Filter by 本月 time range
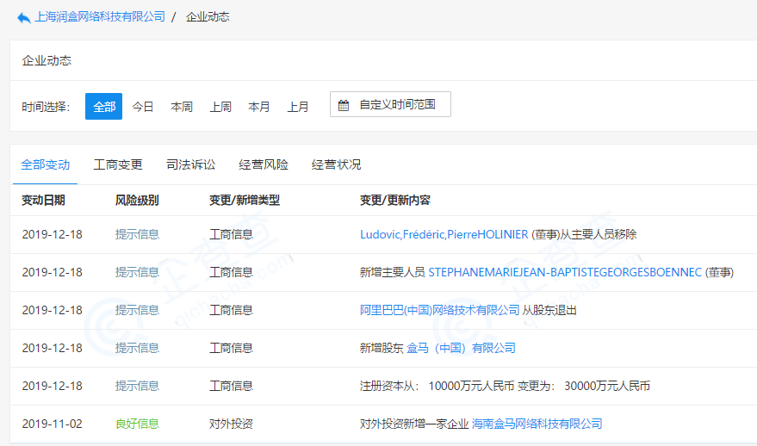 (259, 107)
